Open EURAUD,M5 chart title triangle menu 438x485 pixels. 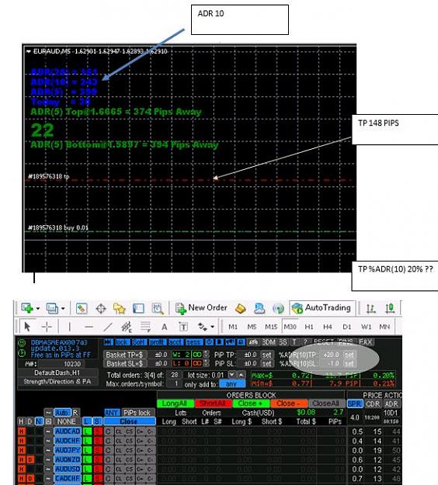click(x=29, y=51)
